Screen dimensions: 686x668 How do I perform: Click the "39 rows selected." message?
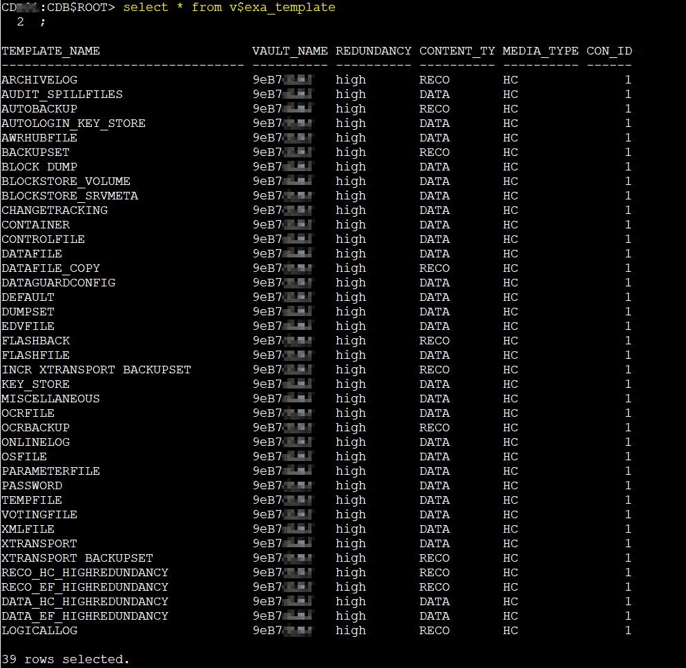pyautogui.click(x=66, y=660)
